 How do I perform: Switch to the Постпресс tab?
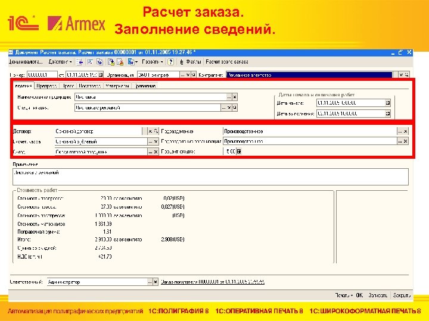(90, 86)
